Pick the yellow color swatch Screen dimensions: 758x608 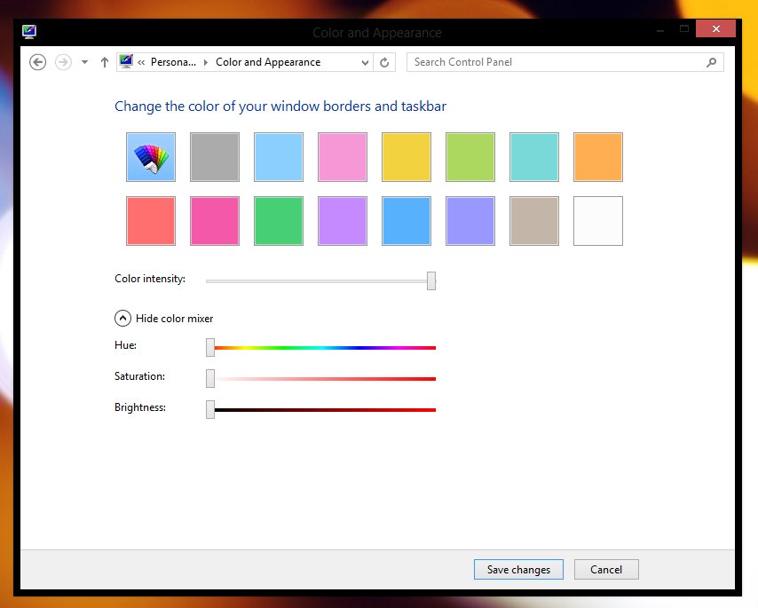click(407, 157)
